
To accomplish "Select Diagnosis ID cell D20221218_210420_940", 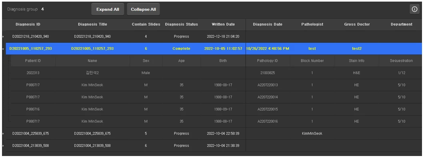I will [30, 36].
